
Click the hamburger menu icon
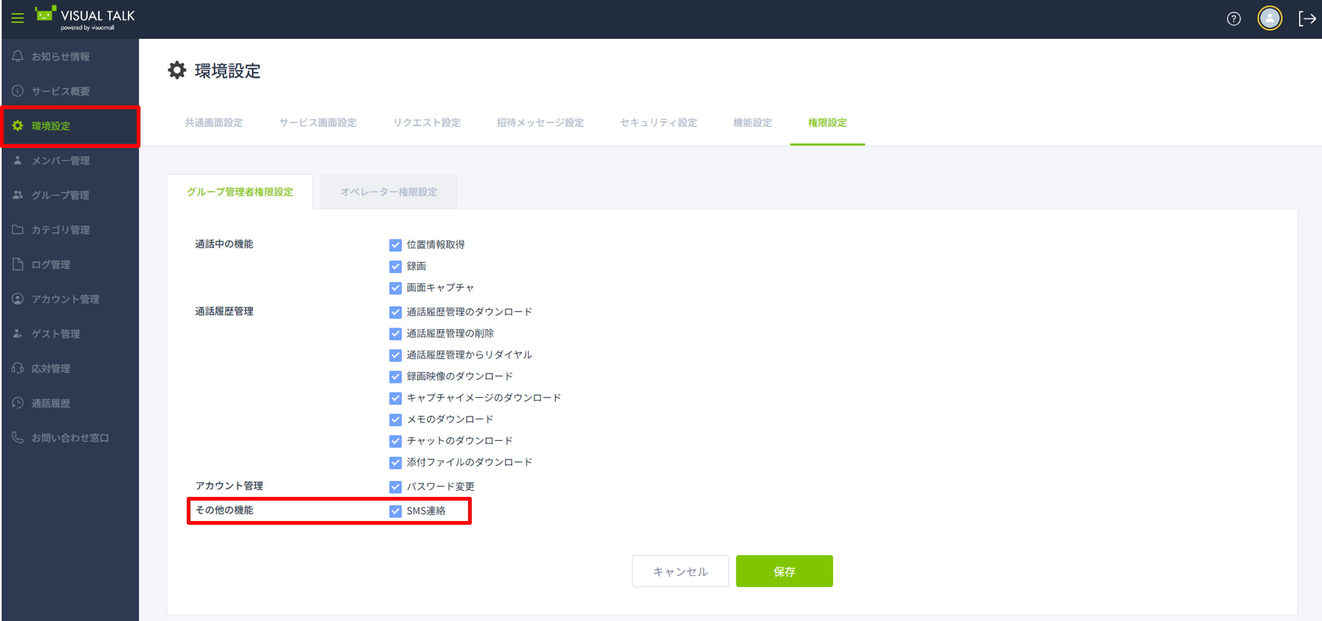coord(18,18)
